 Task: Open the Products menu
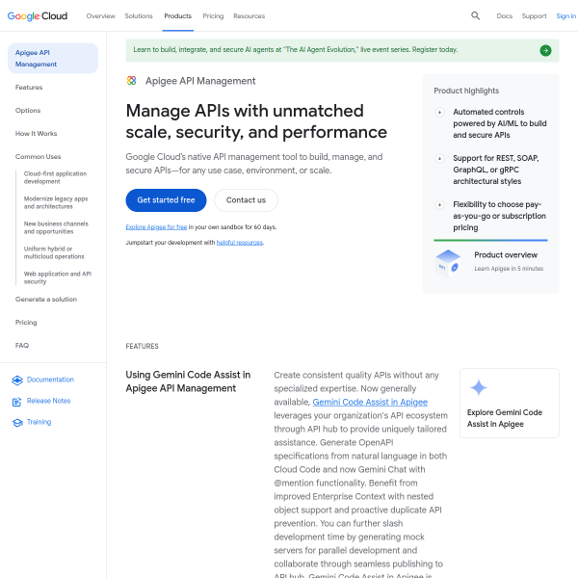(x=177, y=15)
